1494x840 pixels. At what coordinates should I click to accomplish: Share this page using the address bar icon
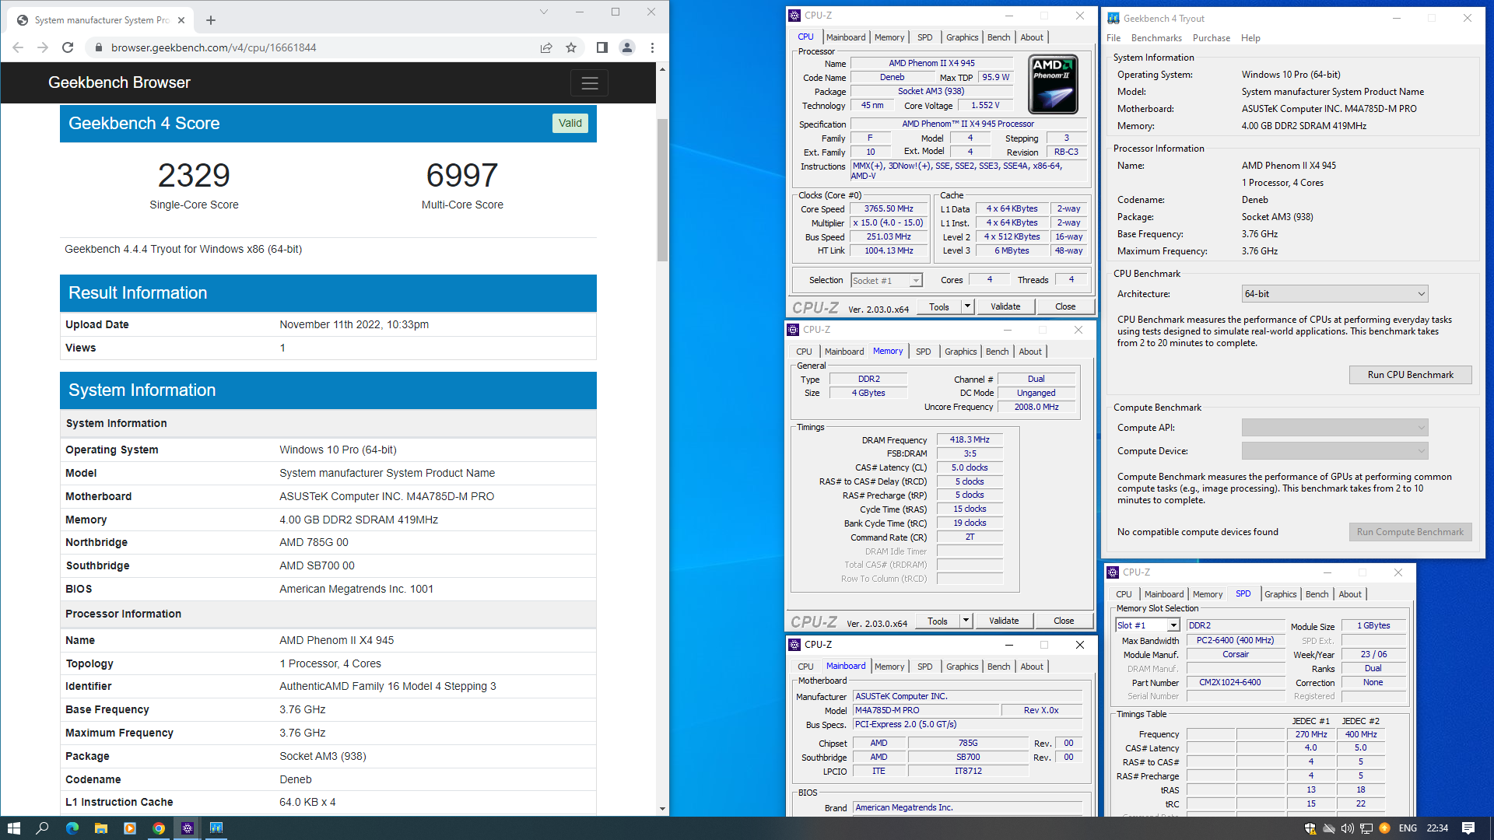tap(546, 47)
